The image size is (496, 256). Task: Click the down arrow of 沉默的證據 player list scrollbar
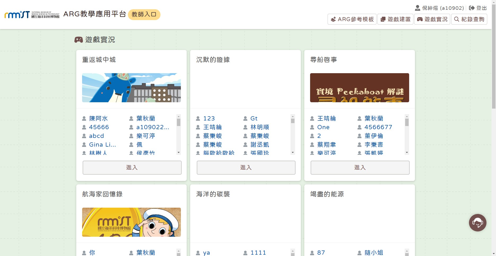293,152
